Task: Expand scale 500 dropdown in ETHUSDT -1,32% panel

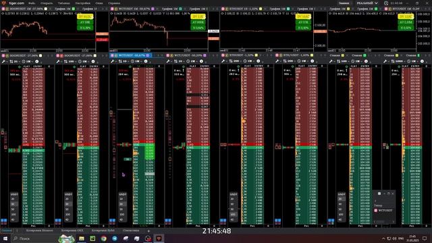Action: tap(241, 61)
